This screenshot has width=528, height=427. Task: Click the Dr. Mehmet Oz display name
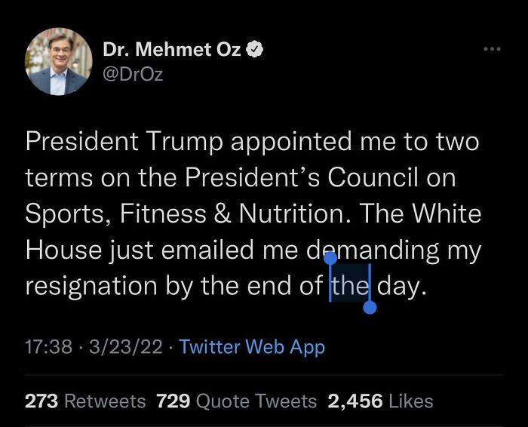point(171,51)
